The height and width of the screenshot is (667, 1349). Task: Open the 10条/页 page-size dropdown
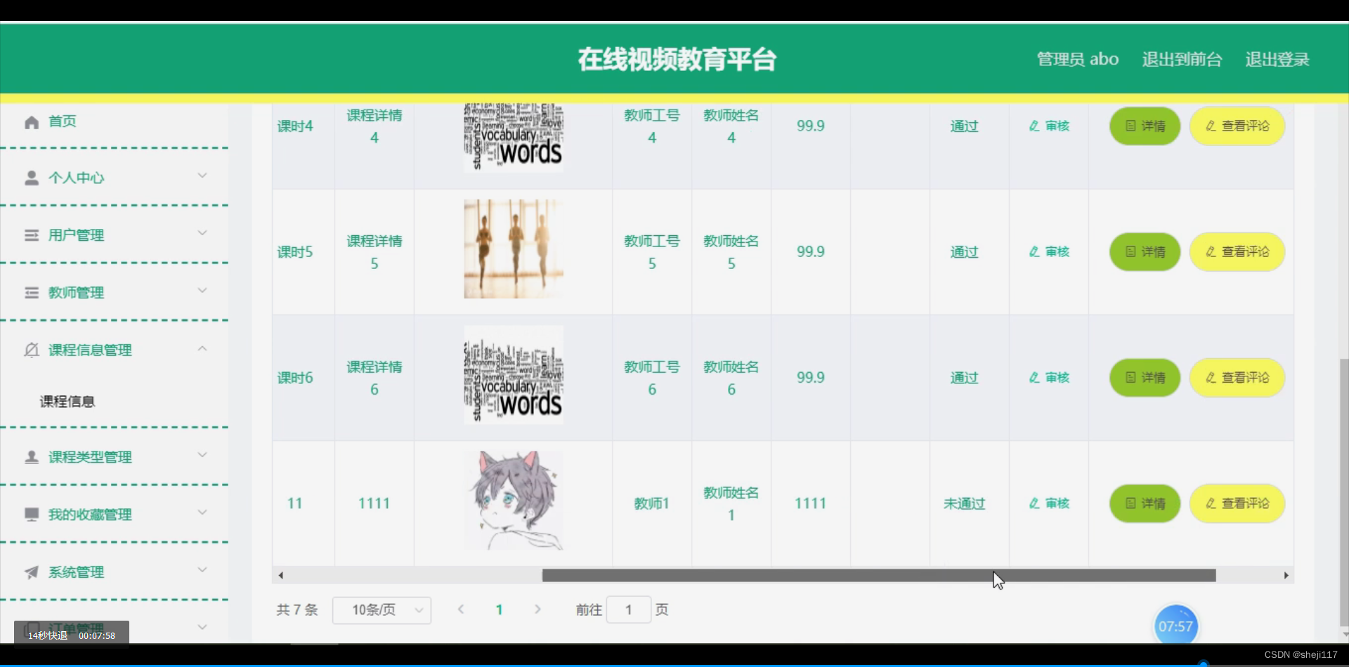(382, 609)
